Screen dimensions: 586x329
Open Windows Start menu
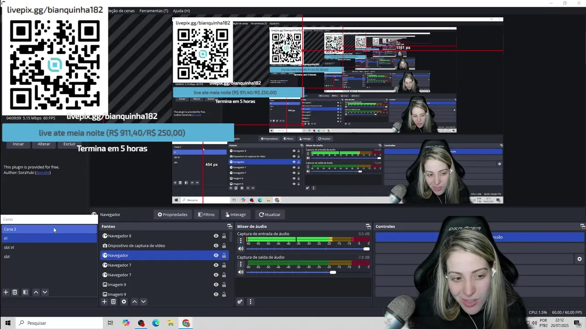[x=8, y=323]
